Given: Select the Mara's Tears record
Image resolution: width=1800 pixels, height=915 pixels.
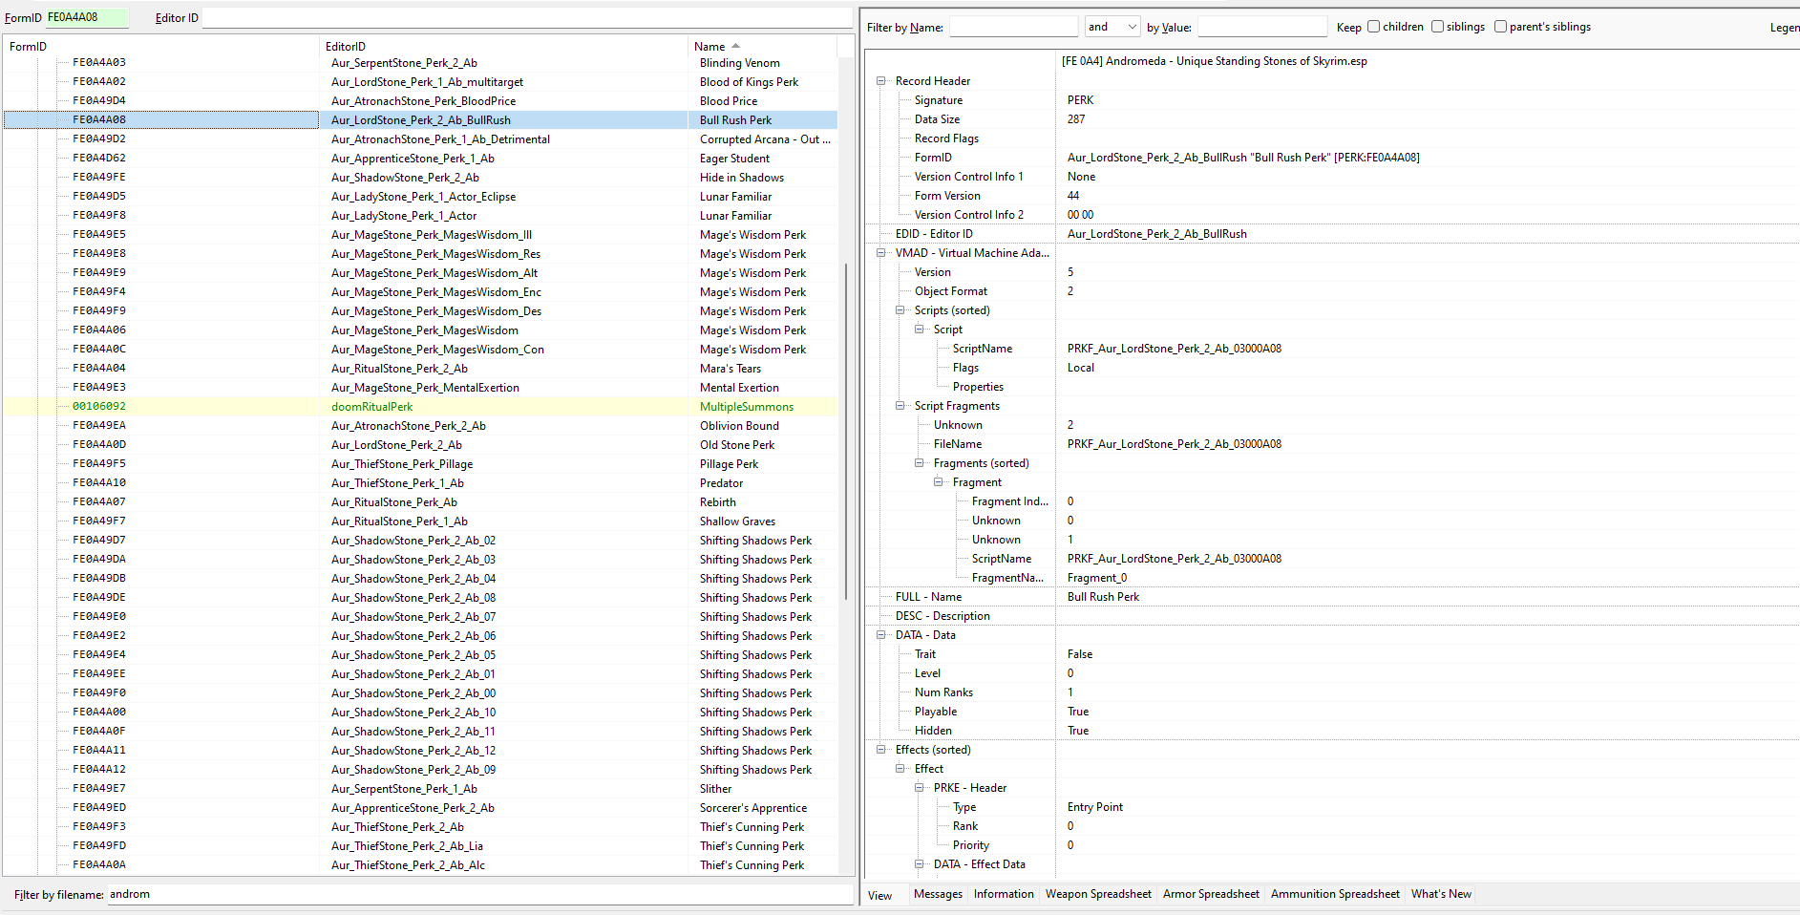Looking at the screenshot, I should 420,369.
